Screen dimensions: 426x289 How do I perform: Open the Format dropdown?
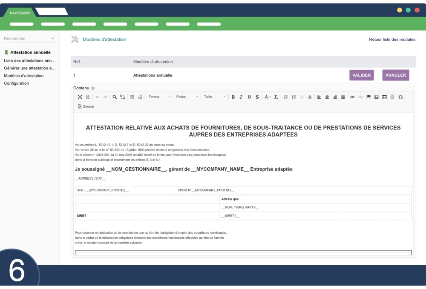(x=159, y=97)
